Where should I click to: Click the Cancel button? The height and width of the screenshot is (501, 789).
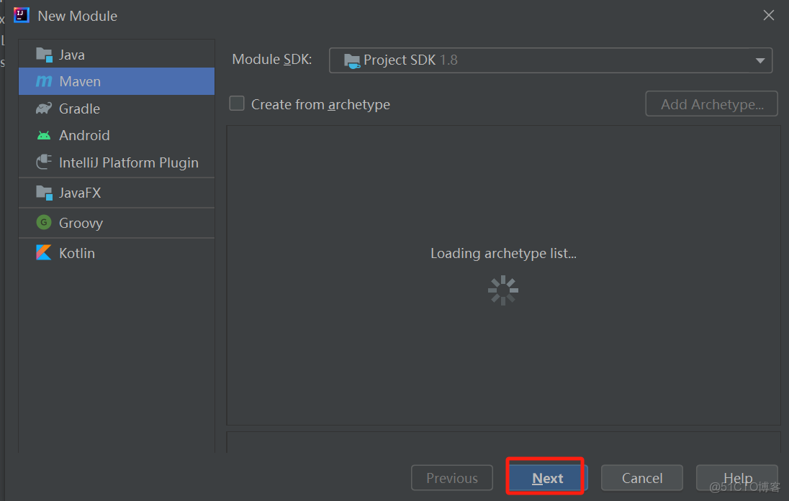(x=641, y=478)
